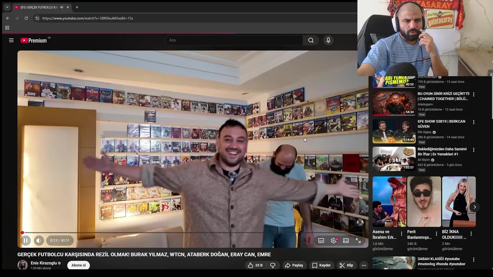Viewport: 493px width, 277px height.
Task: Open CHAINED TOGETHER video thumbnail
Action: pyautogui.click(x=394, y=103)
